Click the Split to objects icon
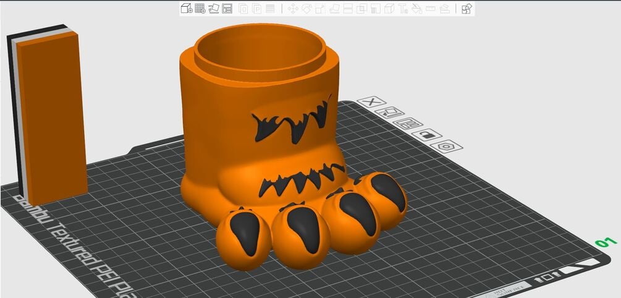Screen dimensions: 621x298 (x=243, y=8)
